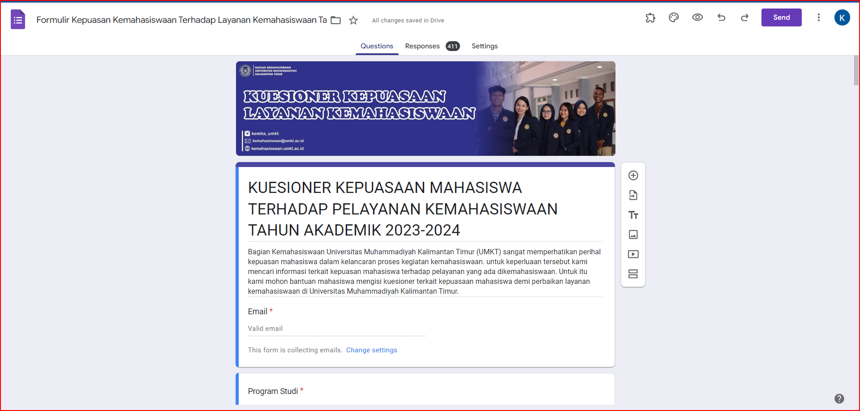Click the vertical scrollbar thumb

pos(856,70)
